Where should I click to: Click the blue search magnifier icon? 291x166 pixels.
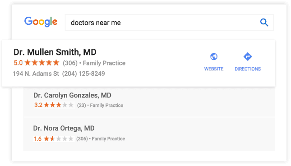click(x=264, y=23)
